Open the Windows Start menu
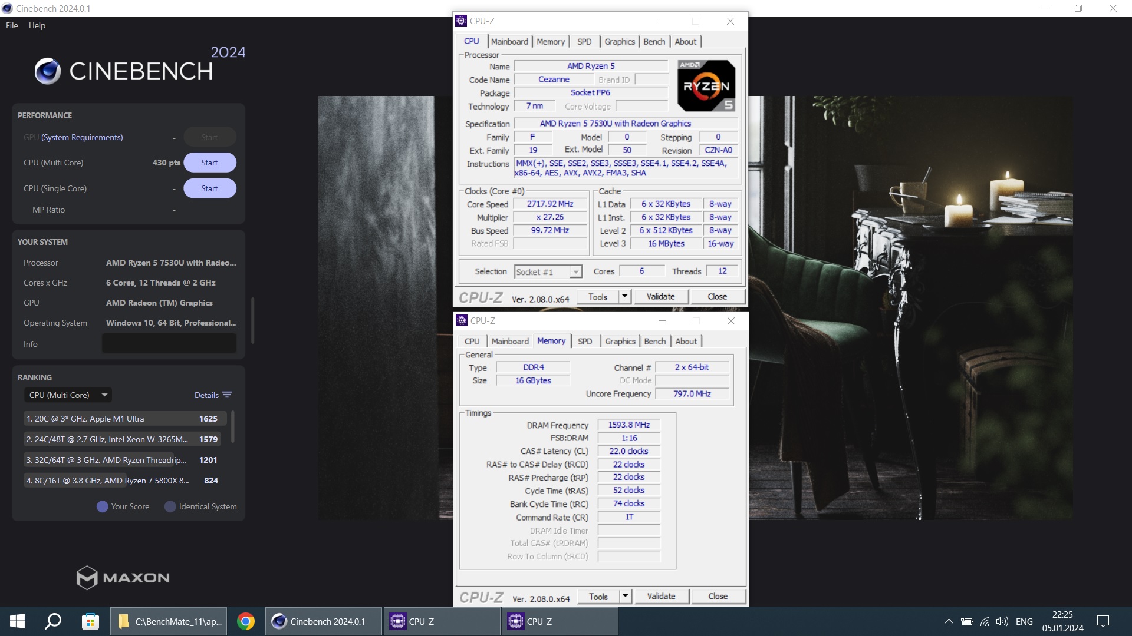Image resolution: width=1132 pixels, height=636 pixels. pyautogui.click(x=17, y=621)
